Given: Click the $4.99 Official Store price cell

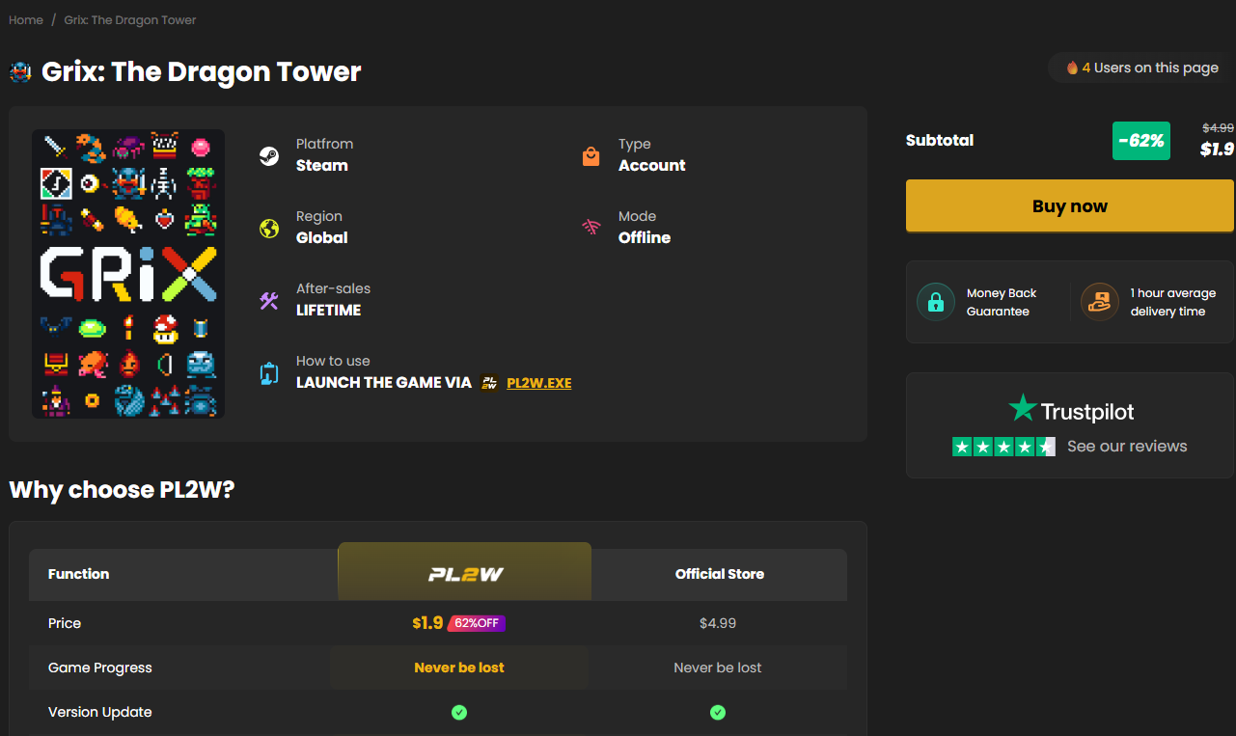Looking at the screenshot, I should coord(718,623).
